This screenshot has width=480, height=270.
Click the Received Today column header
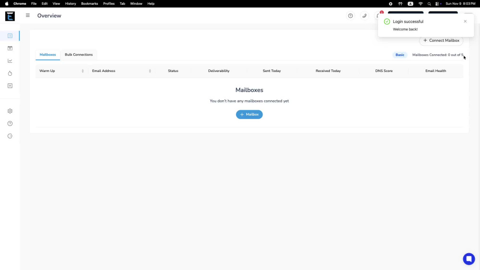point(328,71)
